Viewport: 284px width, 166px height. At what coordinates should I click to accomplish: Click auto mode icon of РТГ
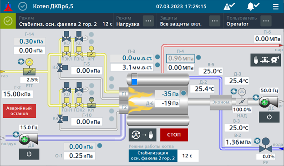21,61
